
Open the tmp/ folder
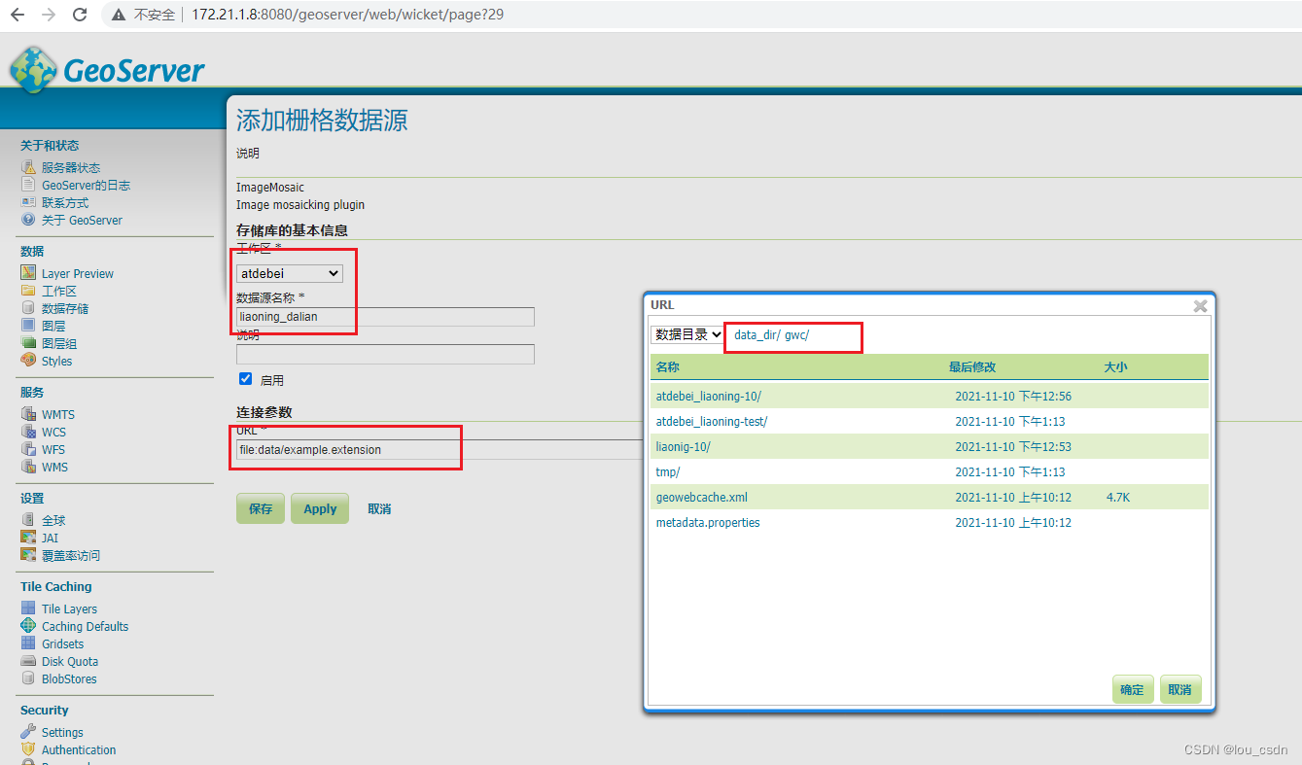coord(668,471)
